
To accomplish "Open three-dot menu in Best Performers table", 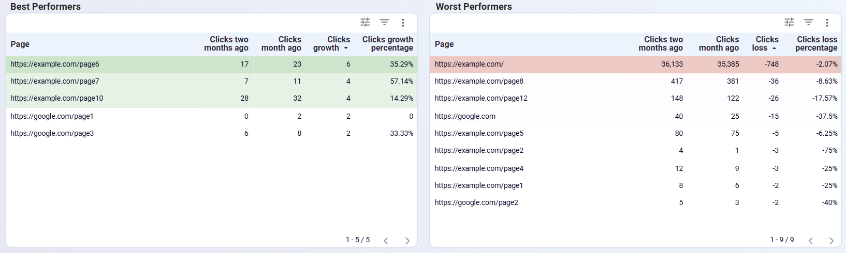I will pos(403,23).
